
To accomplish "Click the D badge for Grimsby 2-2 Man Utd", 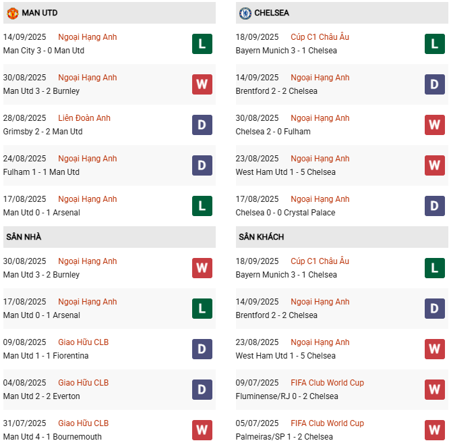I will pyautogui.click(x=202, y=125).
